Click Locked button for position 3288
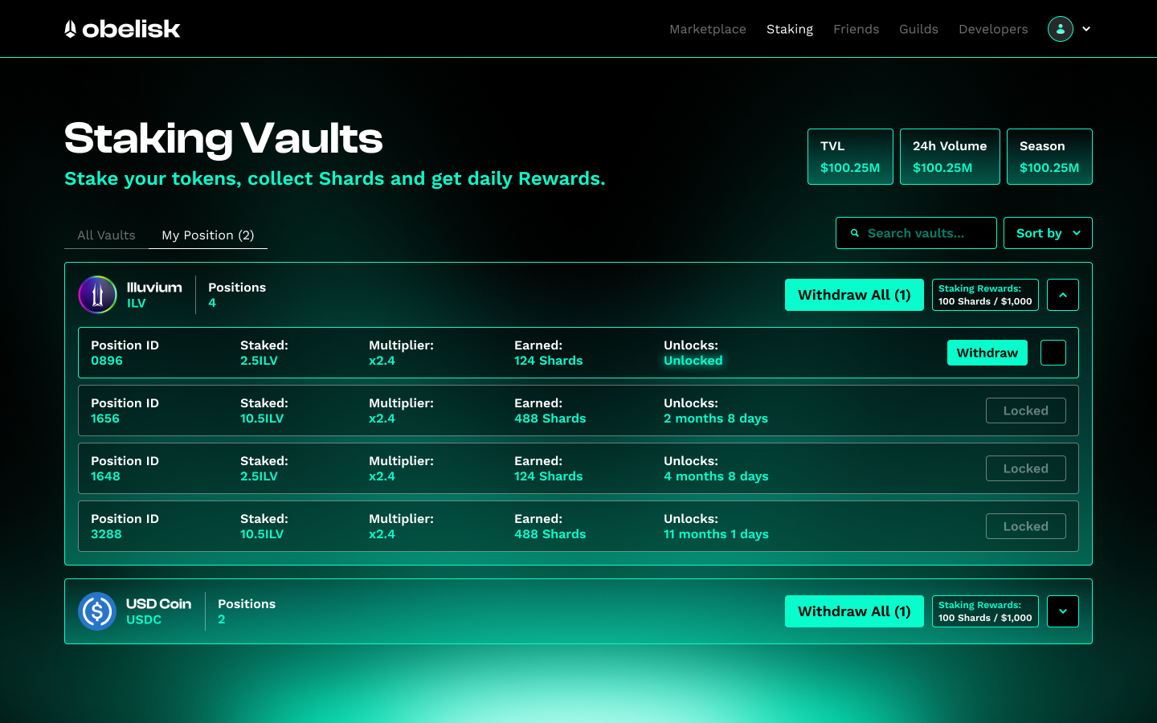Image resolution: width=1157 pixels, height=723 pixels. [1026, 526]
